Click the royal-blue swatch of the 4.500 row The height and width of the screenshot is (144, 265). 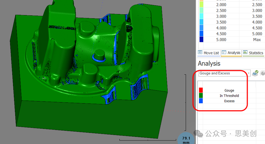coord(201,33)
